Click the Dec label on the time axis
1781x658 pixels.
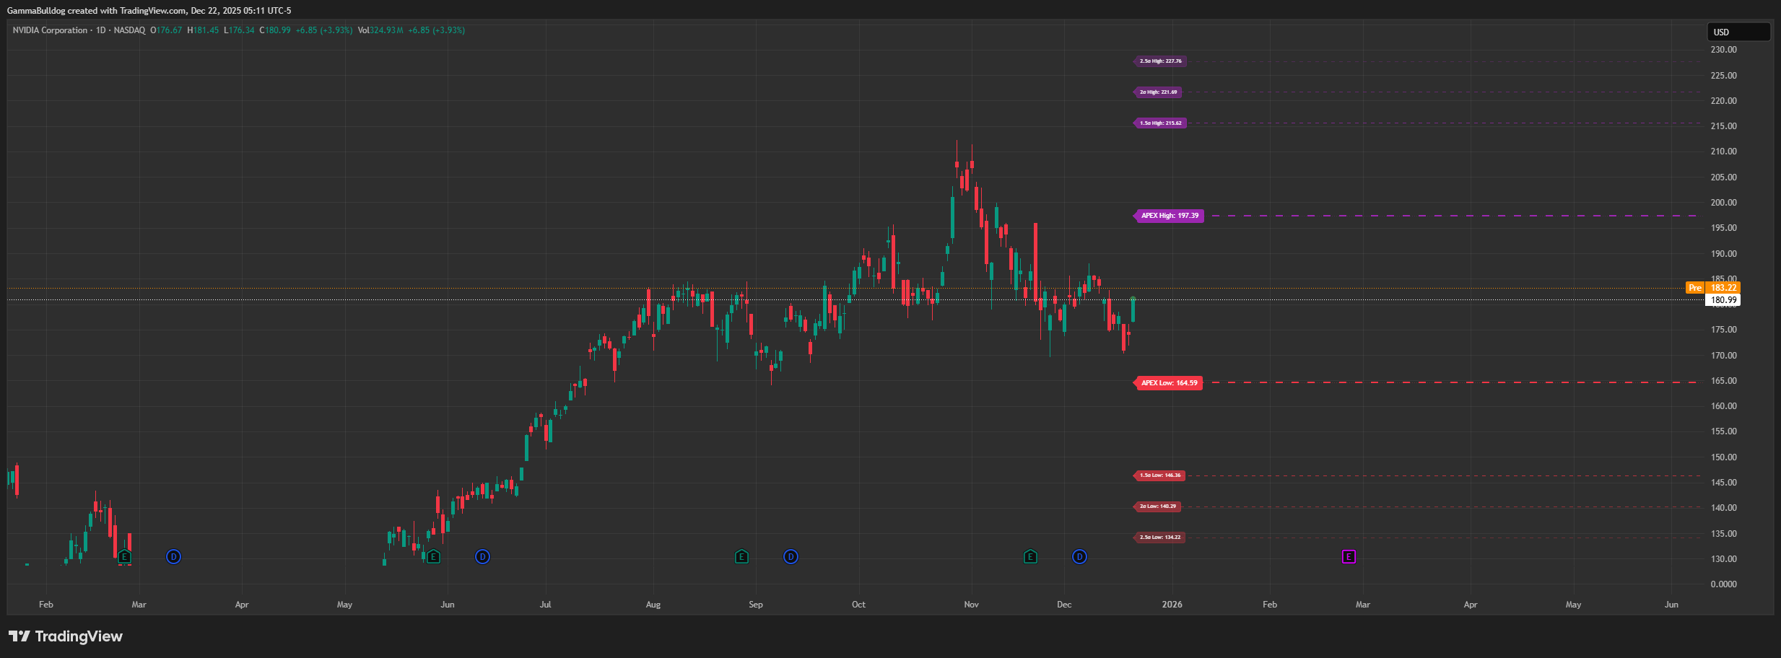coord(1064,605)
